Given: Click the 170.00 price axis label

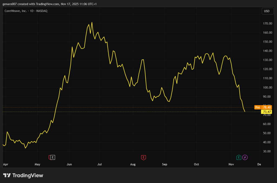Looking at the screenshot, I should pos(267,24).
